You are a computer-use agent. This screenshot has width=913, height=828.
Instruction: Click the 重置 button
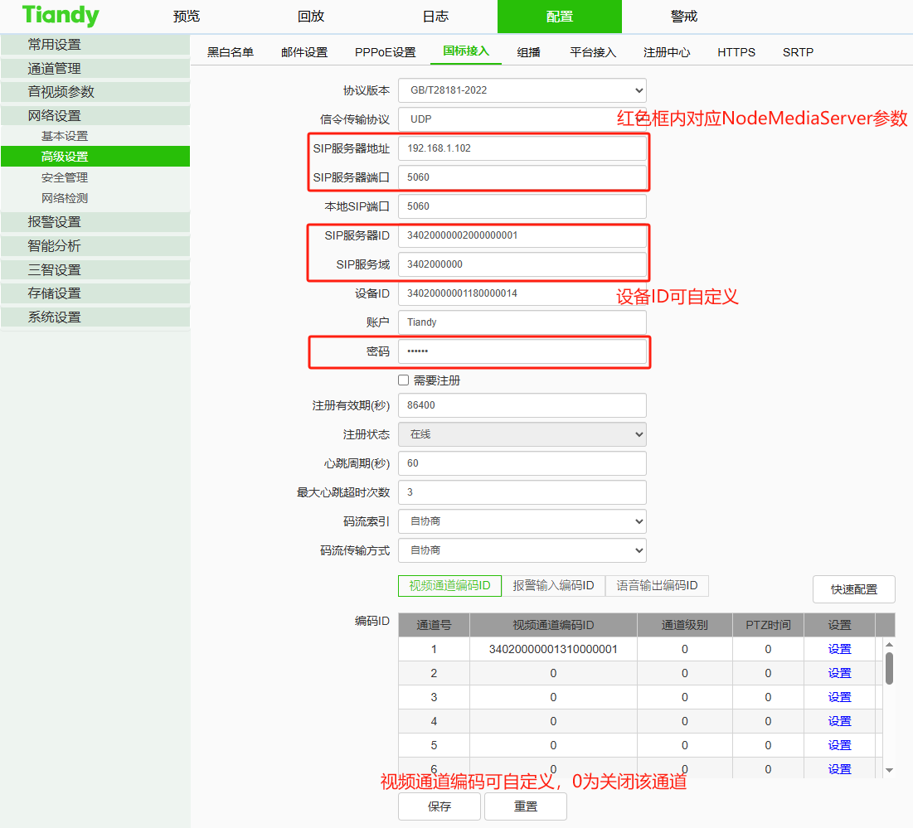[x=526, y=806]
